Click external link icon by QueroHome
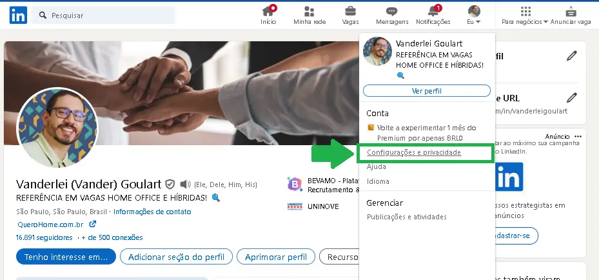The width and height of the screenshot is (599, 280). (x=92, y=224)
